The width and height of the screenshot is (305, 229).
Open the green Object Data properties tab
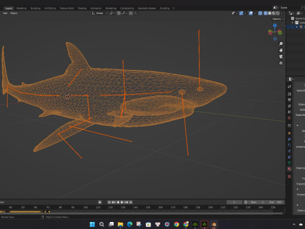(x=290, y=163)
